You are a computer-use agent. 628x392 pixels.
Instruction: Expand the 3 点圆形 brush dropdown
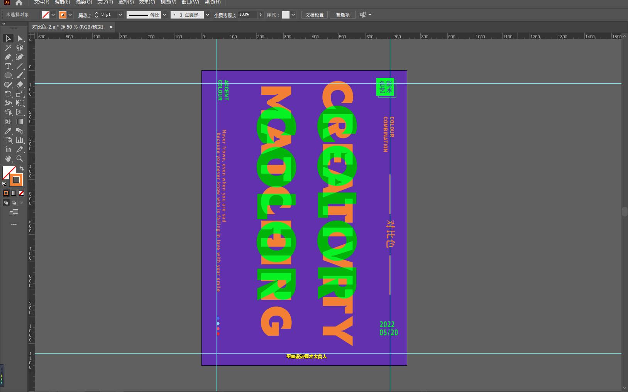coord(208,15)
